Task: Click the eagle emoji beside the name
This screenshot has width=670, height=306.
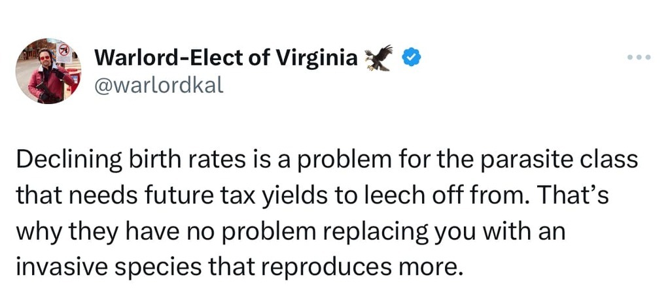Action: click(379, 58)
